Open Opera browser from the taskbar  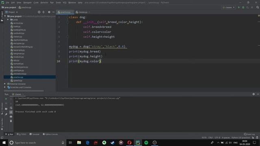coord(129,142)
